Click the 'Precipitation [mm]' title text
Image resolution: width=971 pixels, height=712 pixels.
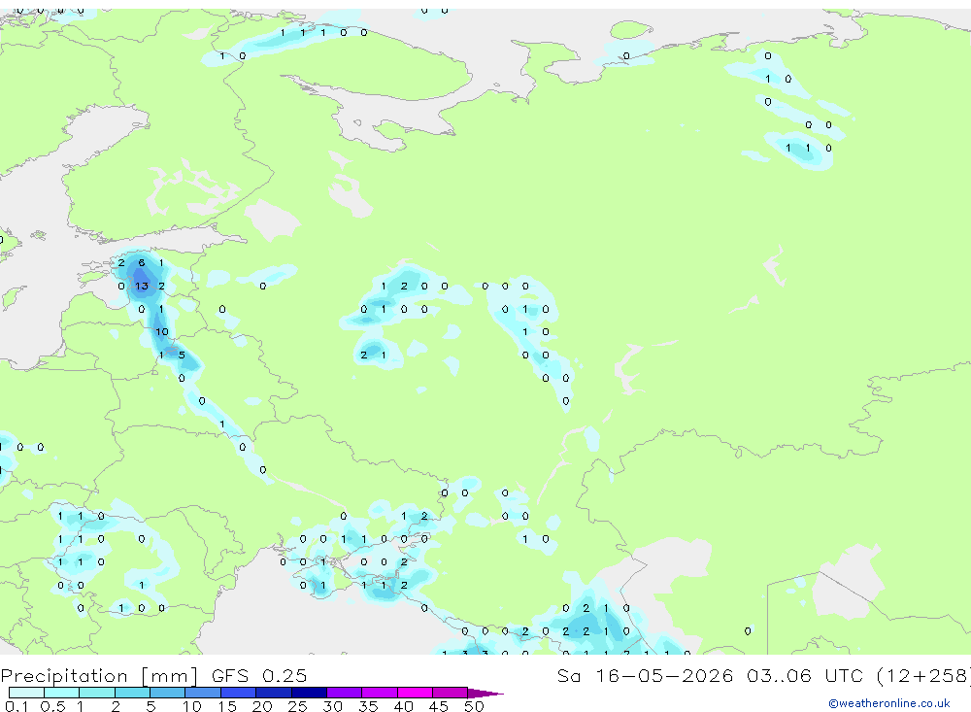[x=99, y=676]
